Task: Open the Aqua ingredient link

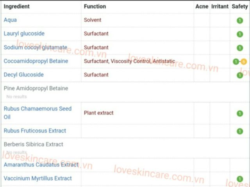Action: (10, 20)
